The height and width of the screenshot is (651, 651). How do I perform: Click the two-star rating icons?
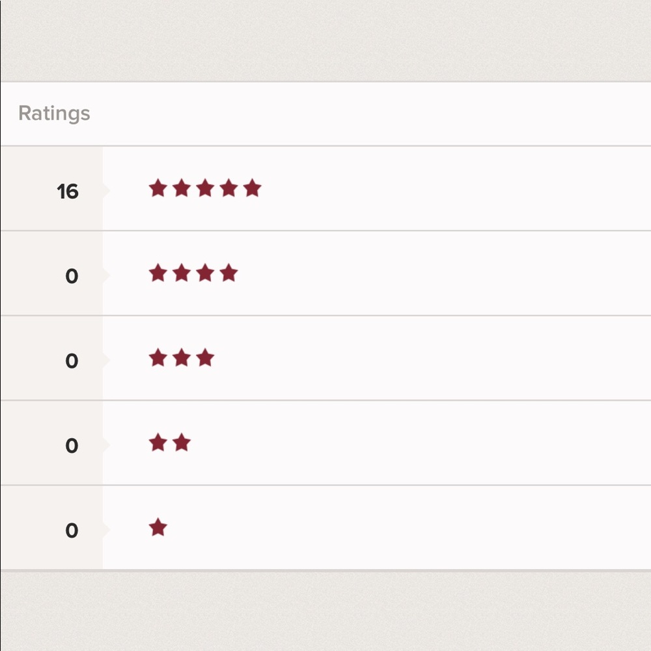coord(170,443)
